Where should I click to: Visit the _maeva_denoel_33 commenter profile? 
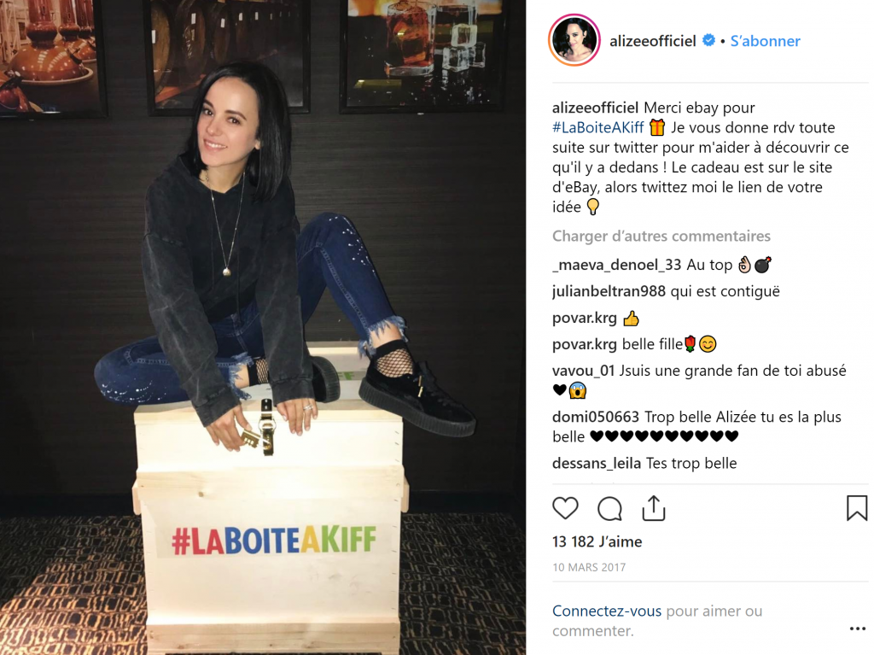(x=617, y=265)
